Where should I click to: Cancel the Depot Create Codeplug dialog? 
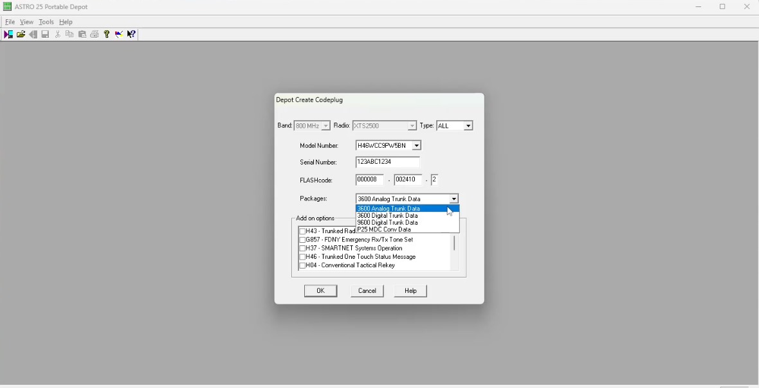367,291
